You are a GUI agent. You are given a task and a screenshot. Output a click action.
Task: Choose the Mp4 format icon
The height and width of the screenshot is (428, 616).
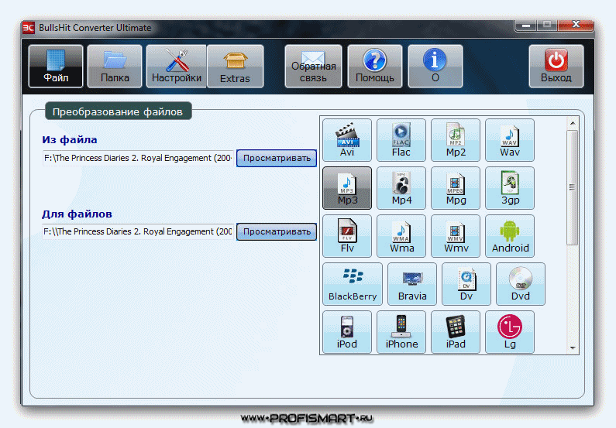pyautogui.click(x=401, y=188)
